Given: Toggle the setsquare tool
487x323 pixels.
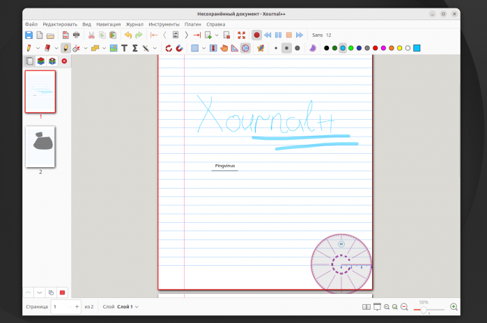Looking at the screenshot, I should coord(235,48).
